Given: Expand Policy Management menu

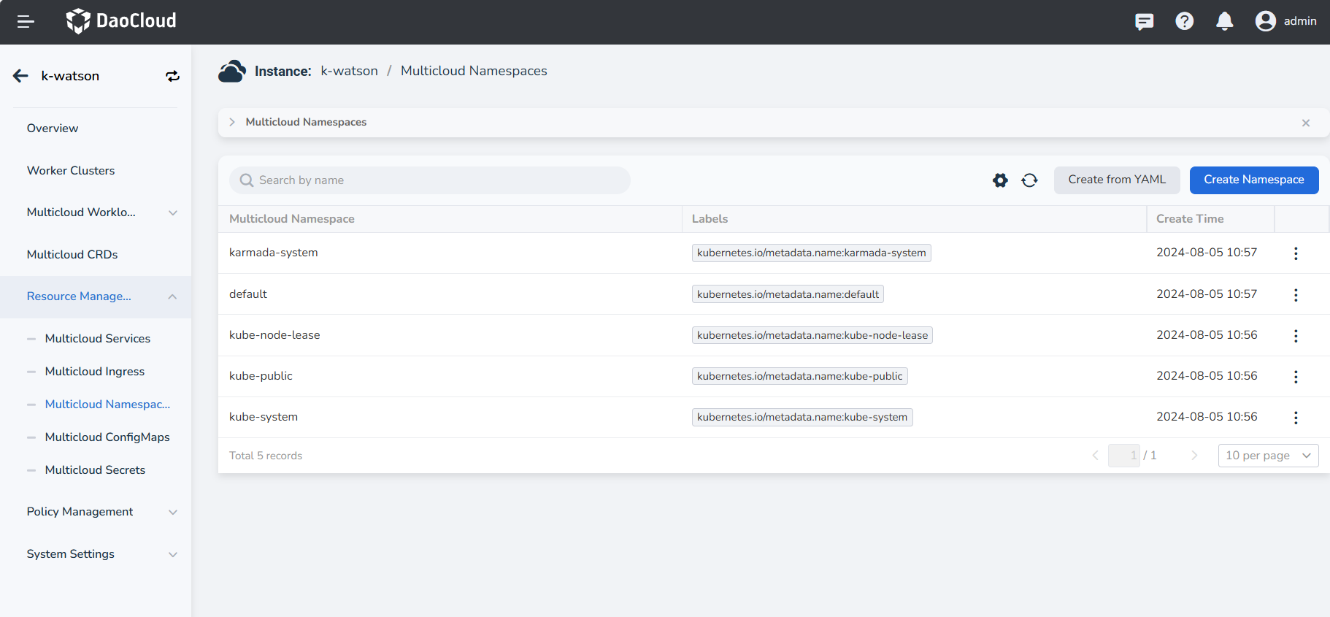Looking at the screenshot, I should tap(173, 512).
